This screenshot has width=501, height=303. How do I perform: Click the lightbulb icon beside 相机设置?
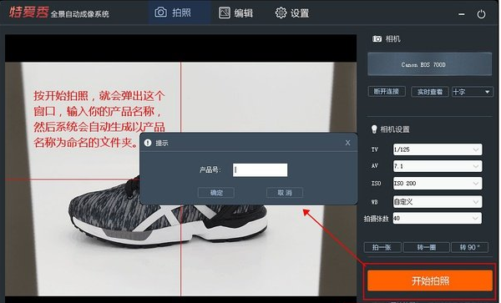pos(374,129)
